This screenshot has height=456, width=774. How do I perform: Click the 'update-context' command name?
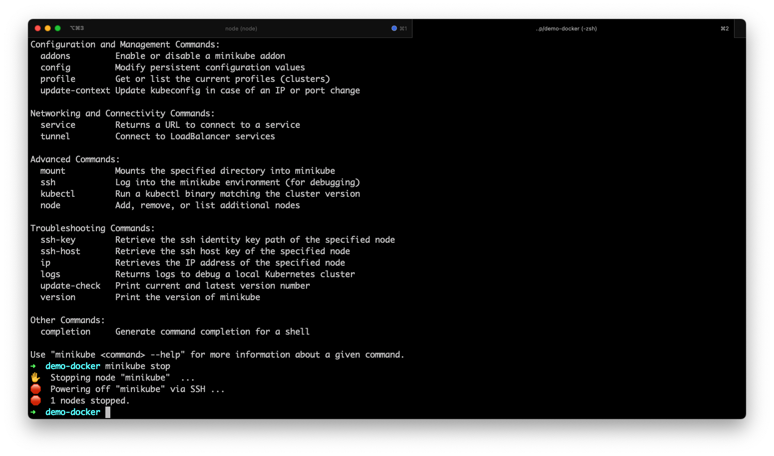point(75,90)
